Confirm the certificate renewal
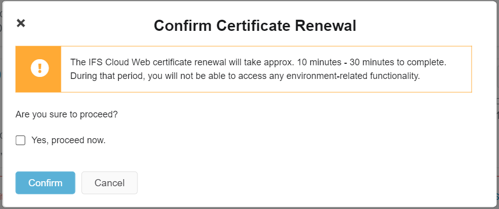 (45, 183)
